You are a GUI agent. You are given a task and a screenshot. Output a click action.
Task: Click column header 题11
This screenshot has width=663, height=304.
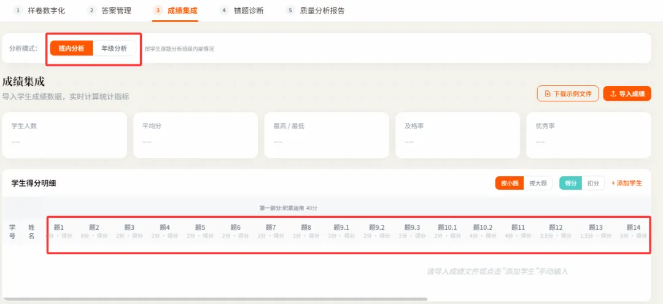[518, 227]
